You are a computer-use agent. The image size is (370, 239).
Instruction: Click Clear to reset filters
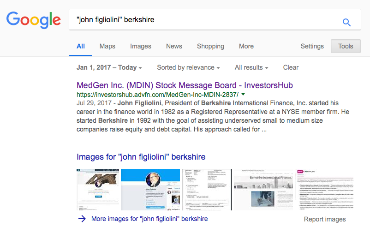pyautogui.click(x=291, y=67)
